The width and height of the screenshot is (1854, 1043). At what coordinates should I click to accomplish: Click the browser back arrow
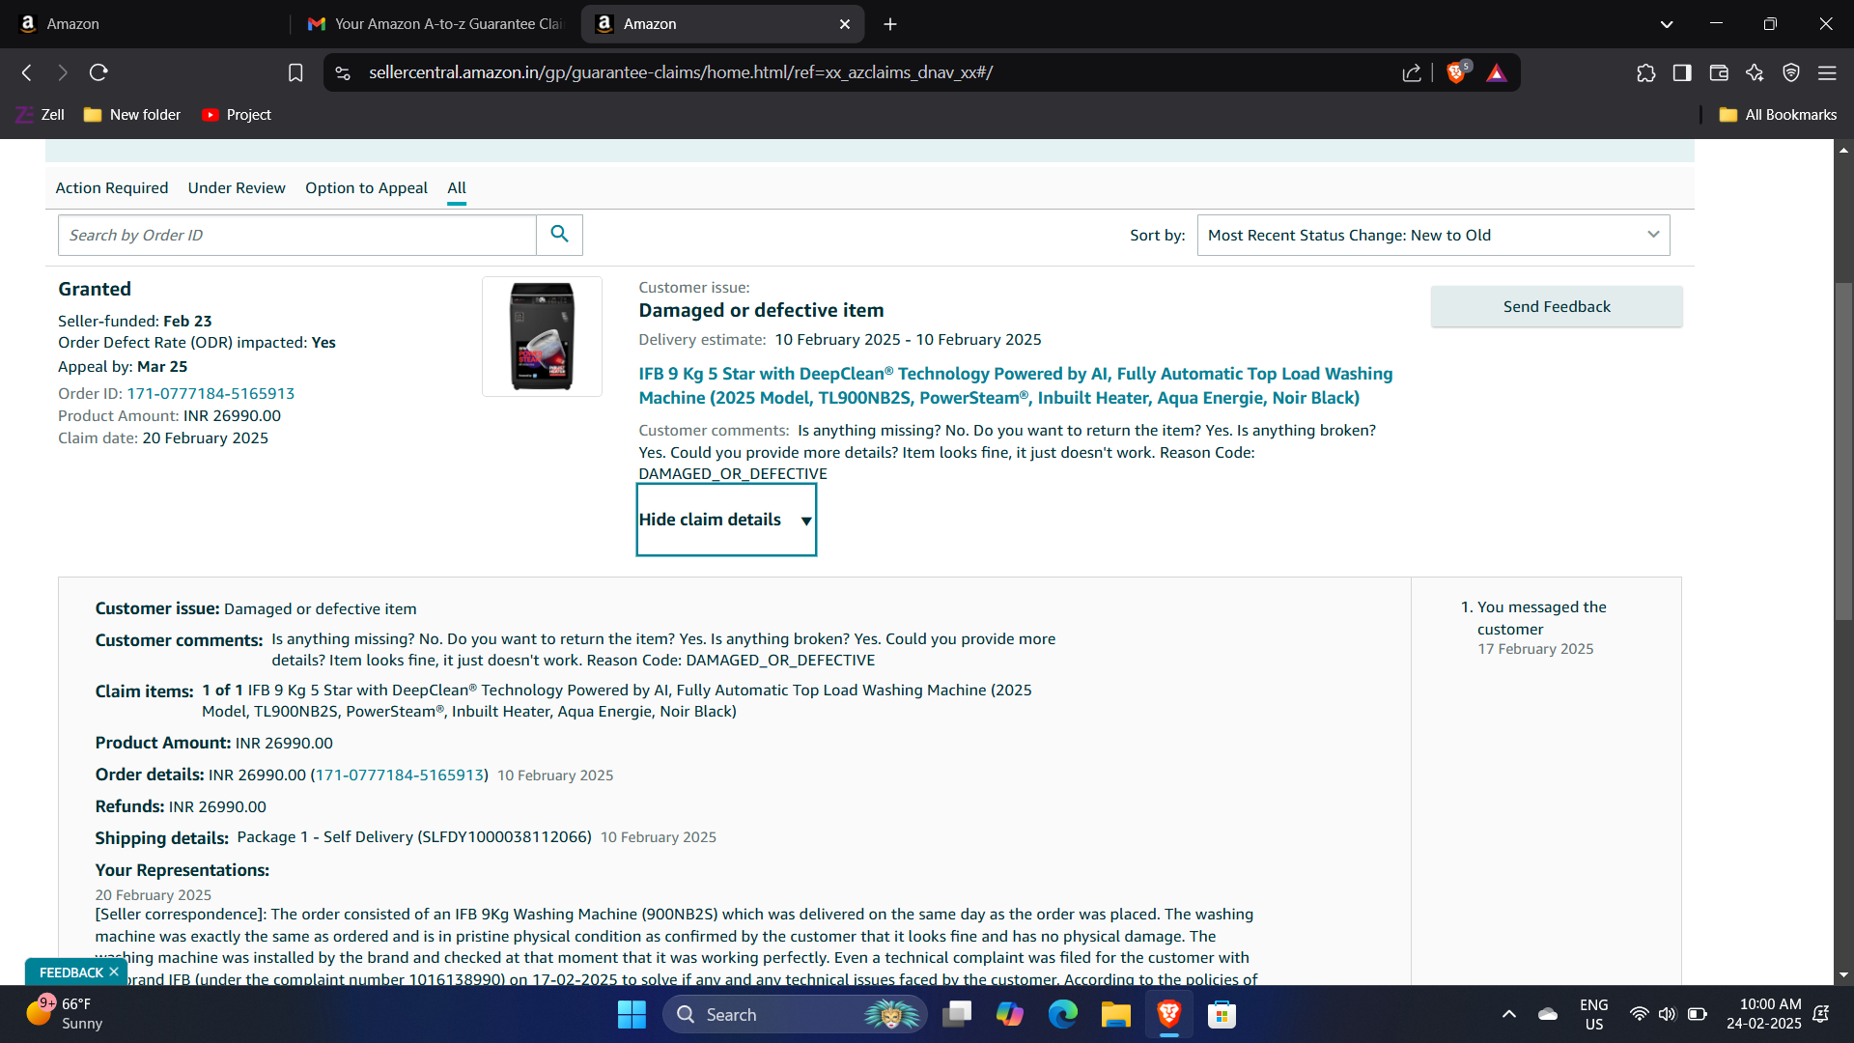(x=27, y=72)
